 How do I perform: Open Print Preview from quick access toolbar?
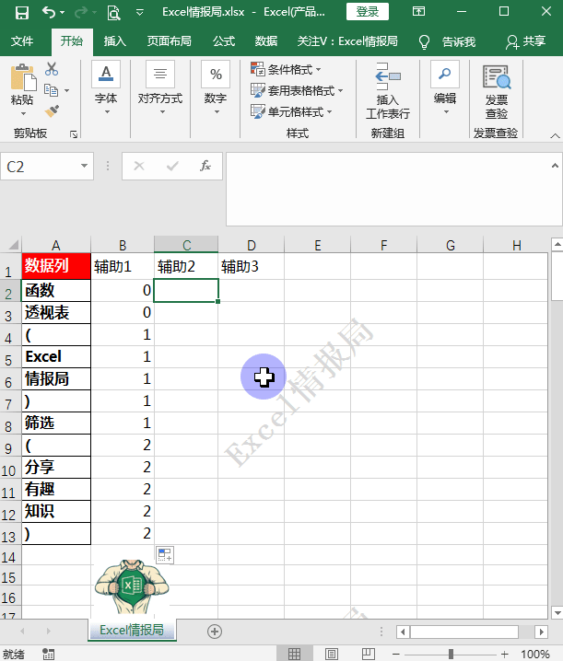click(113, 13)
